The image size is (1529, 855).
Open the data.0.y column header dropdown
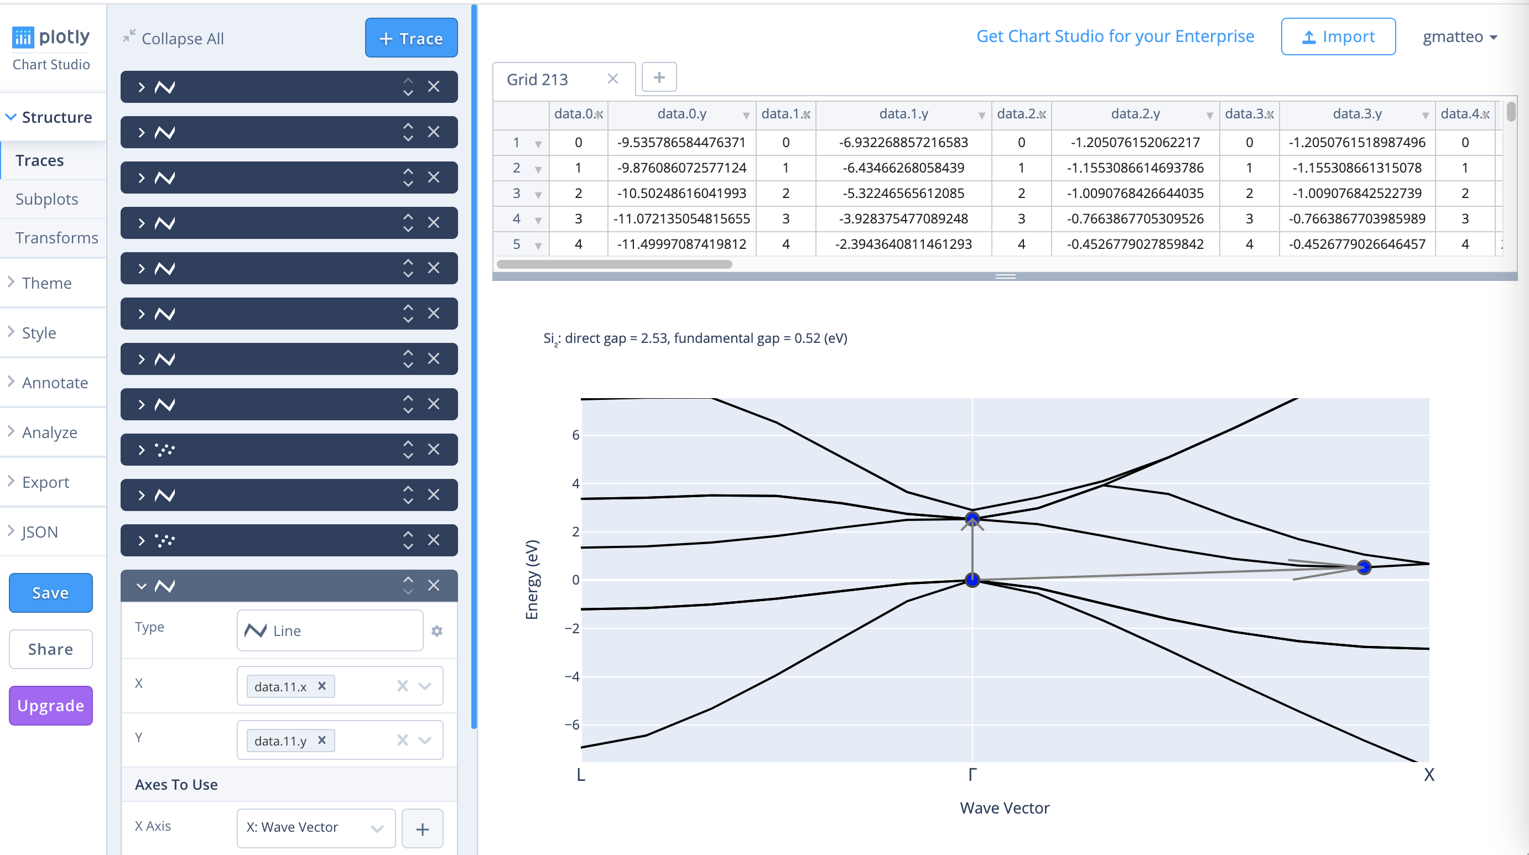(746, 115)
